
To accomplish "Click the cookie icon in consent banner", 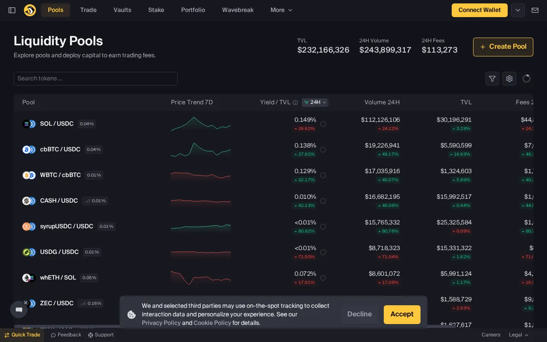I will pos(132,314).
